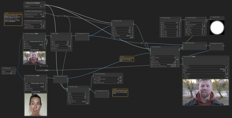Increase blur_radius value in Grow Mask With Blur
Image resolution: width=232 pixels, height=118 pixels.
(x=205, y=29)
